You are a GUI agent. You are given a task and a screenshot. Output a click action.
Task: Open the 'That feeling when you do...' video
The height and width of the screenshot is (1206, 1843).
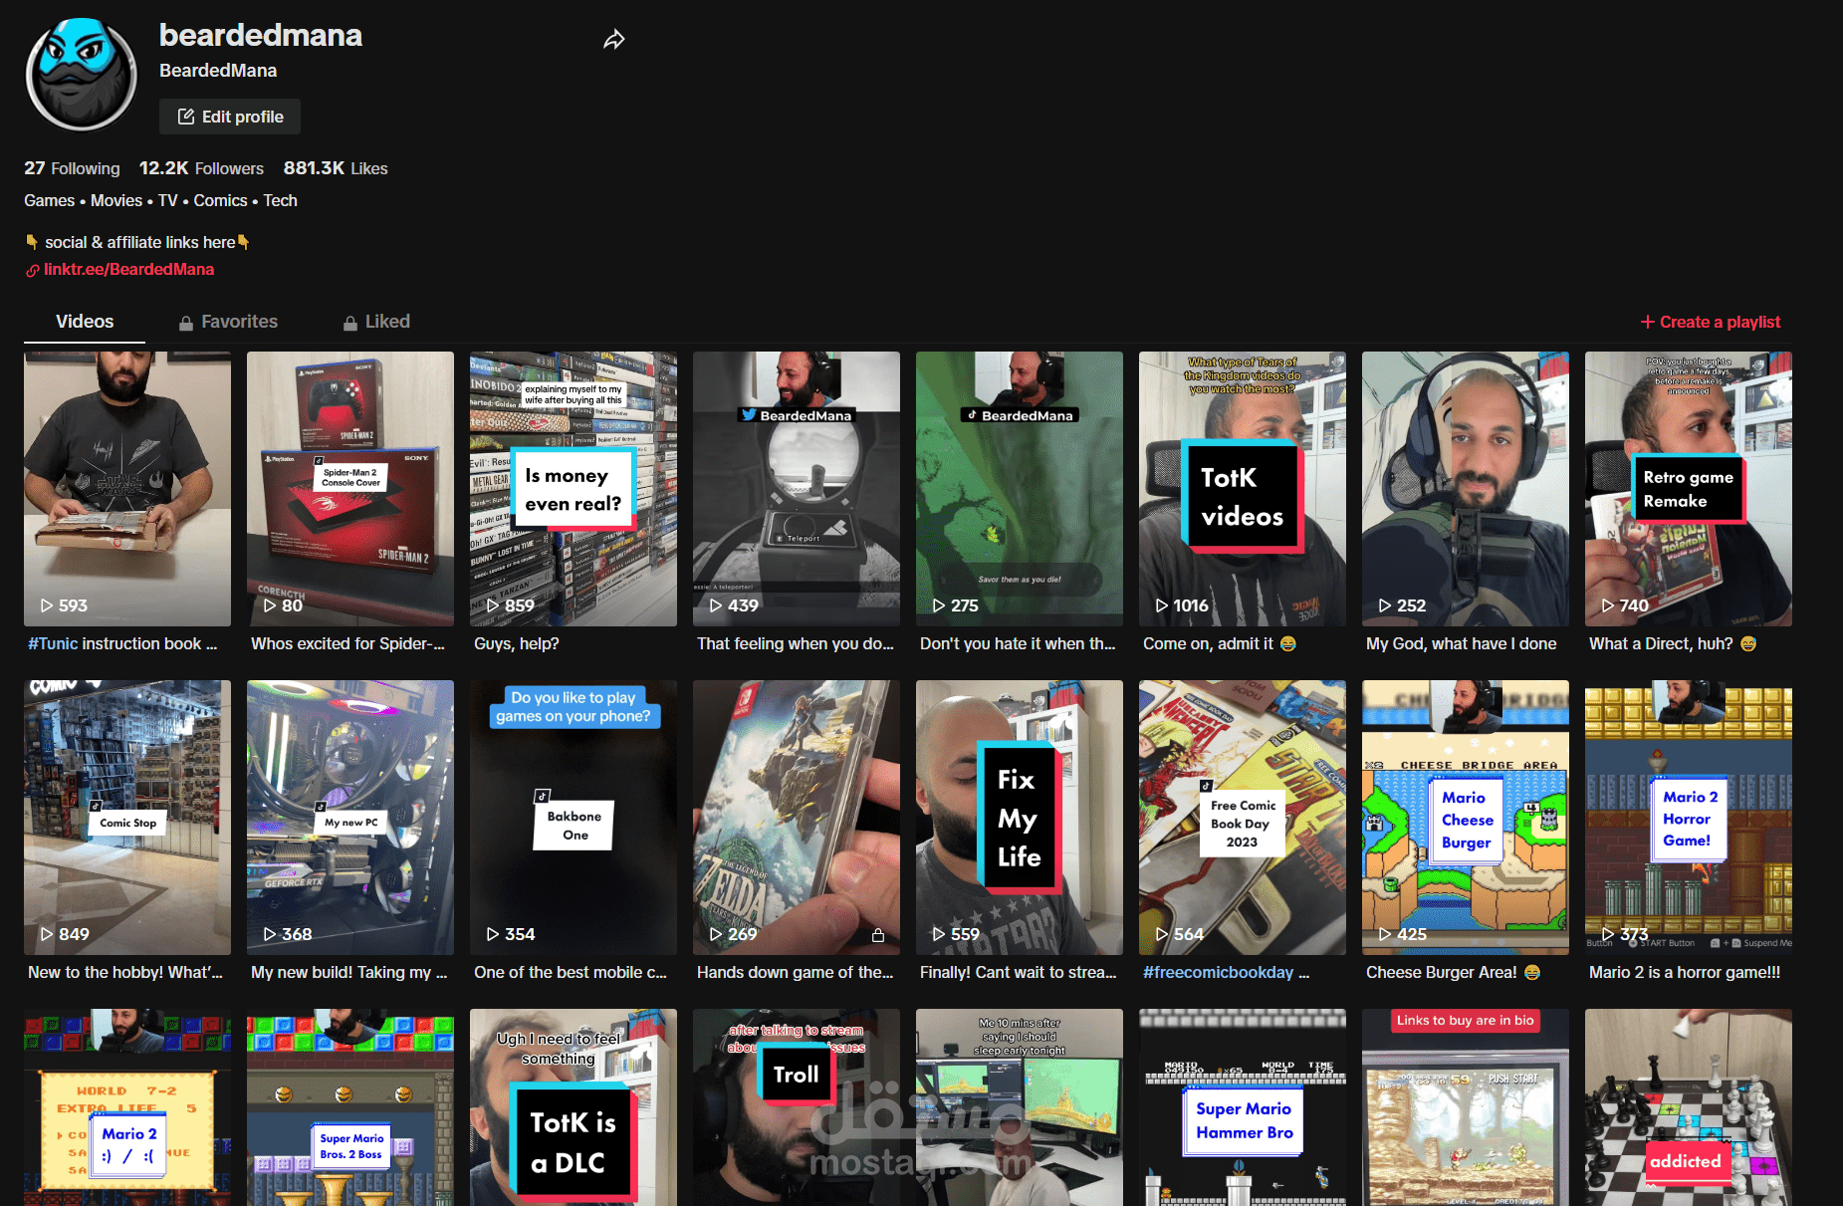[x=797, y=489]
